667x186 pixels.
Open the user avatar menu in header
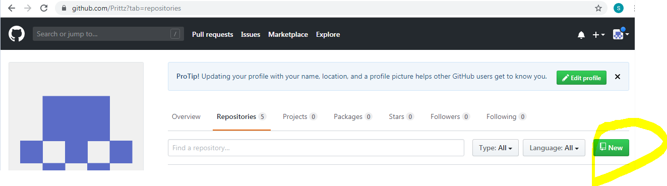(621, 34)
